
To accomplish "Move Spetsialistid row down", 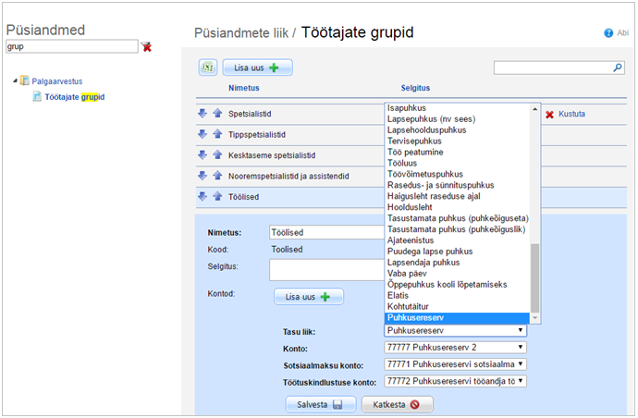I will coord(202,113).
